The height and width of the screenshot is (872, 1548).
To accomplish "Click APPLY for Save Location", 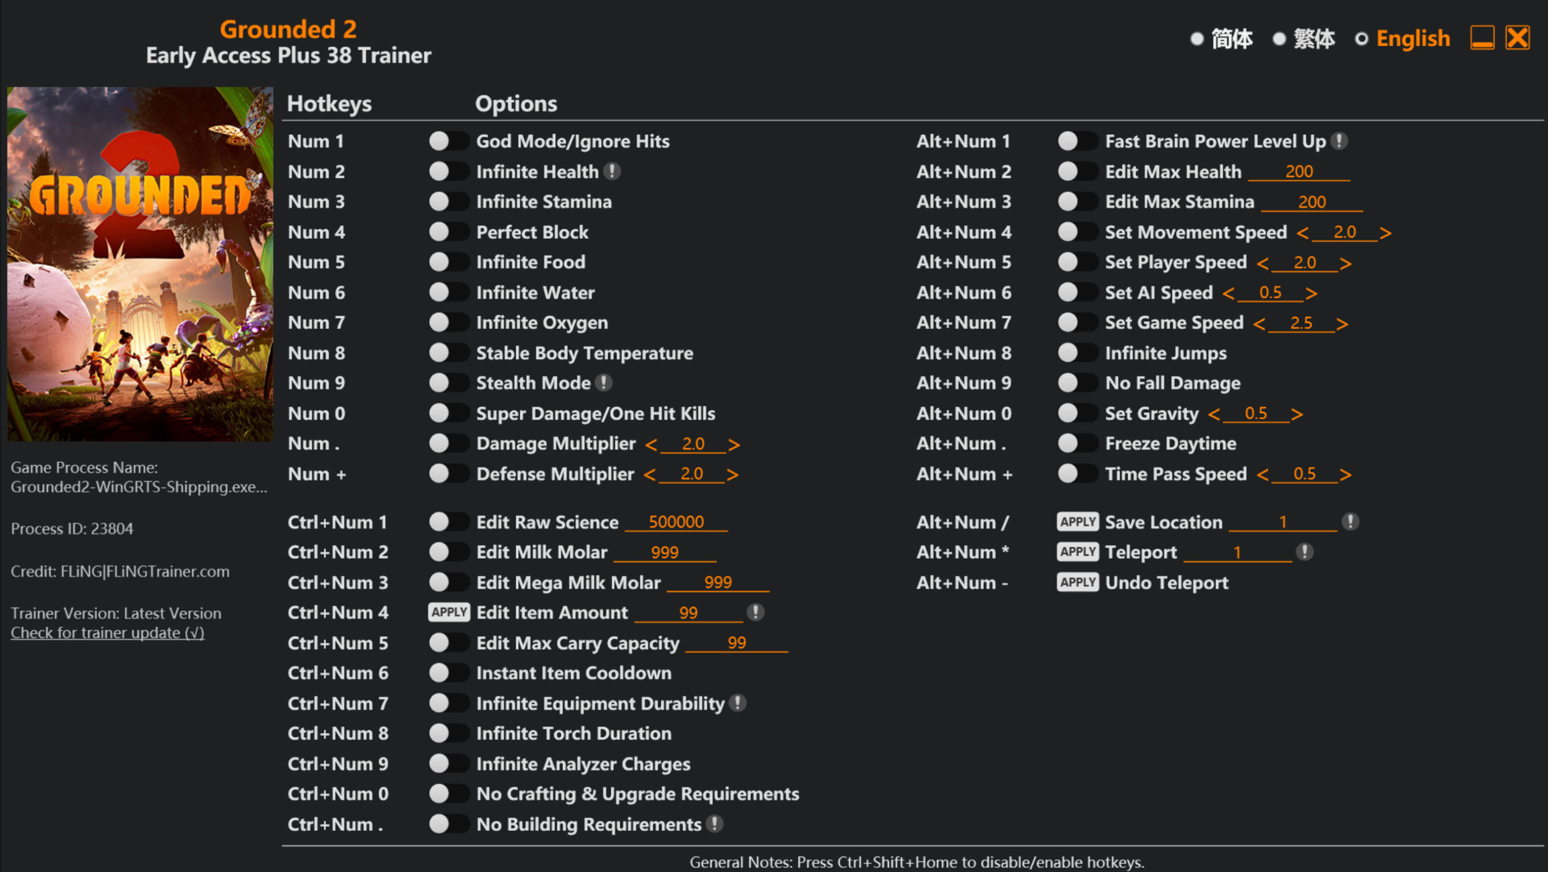I will click(1078, 521).
